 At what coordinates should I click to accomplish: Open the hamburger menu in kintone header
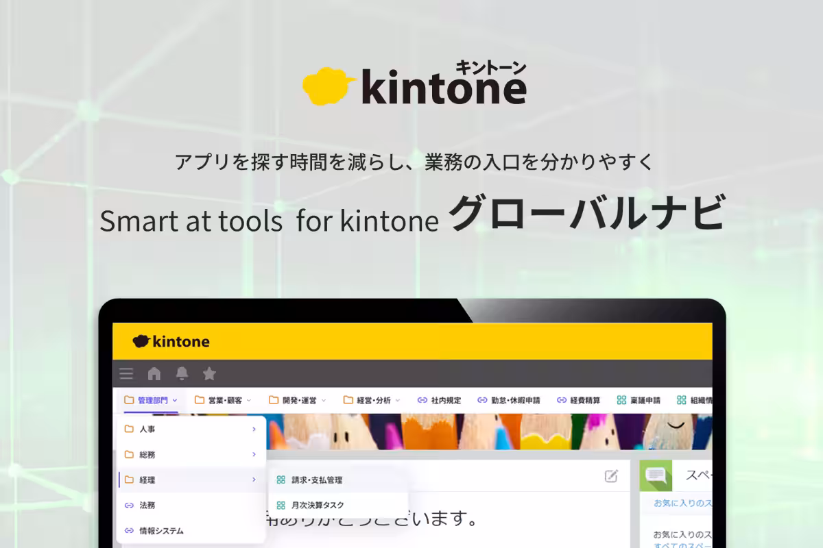tap(126, 374)
